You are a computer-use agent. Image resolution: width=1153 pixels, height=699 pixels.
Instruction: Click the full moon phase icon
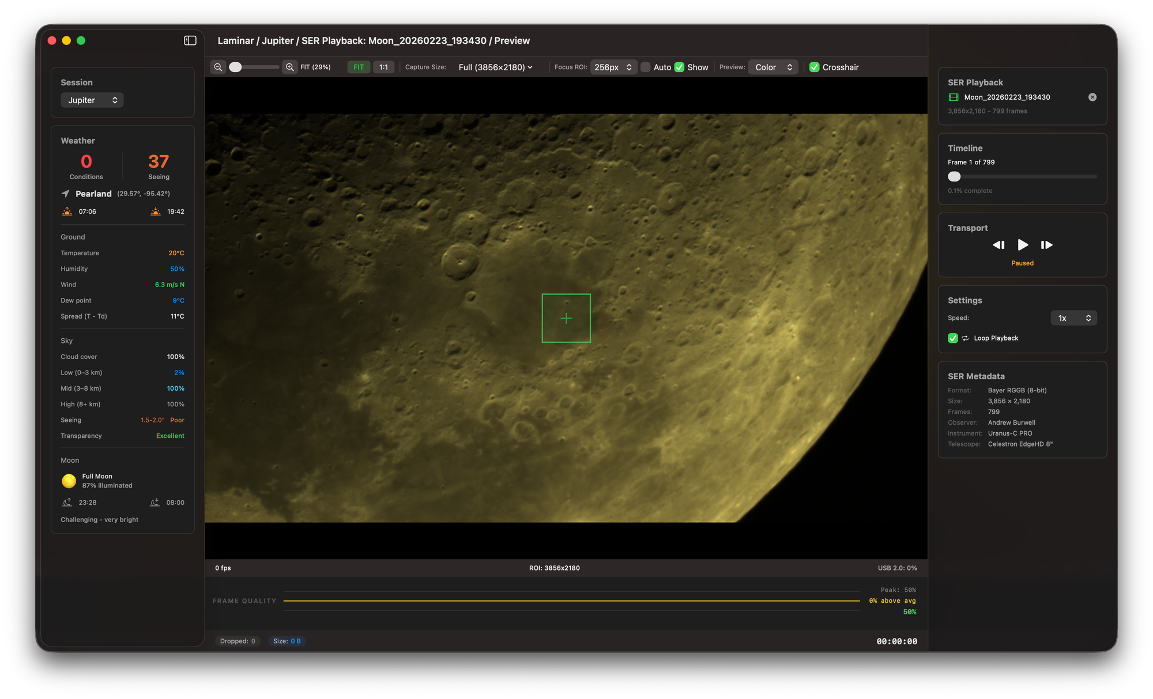click(69, 481)
